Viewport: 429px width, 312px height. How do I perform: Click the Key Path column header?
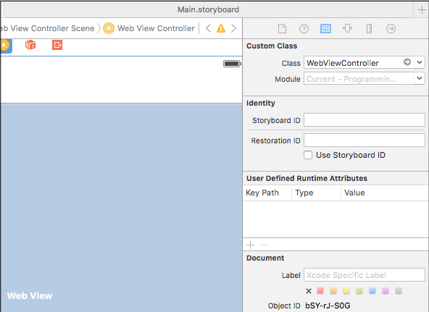(x=262, y=193)
